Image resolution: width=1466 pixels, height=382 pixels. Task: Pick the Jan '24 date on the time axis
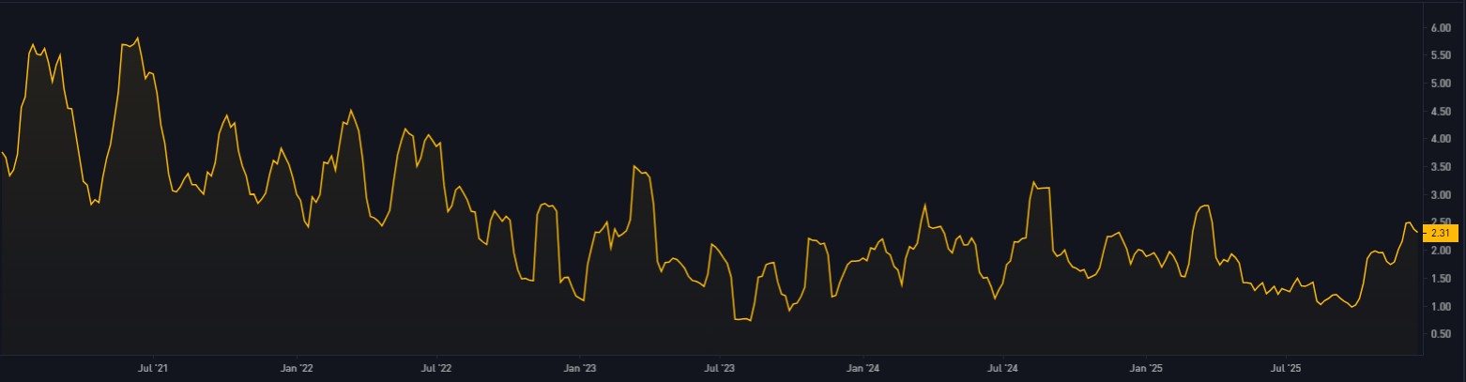click(x=863, y=368)
